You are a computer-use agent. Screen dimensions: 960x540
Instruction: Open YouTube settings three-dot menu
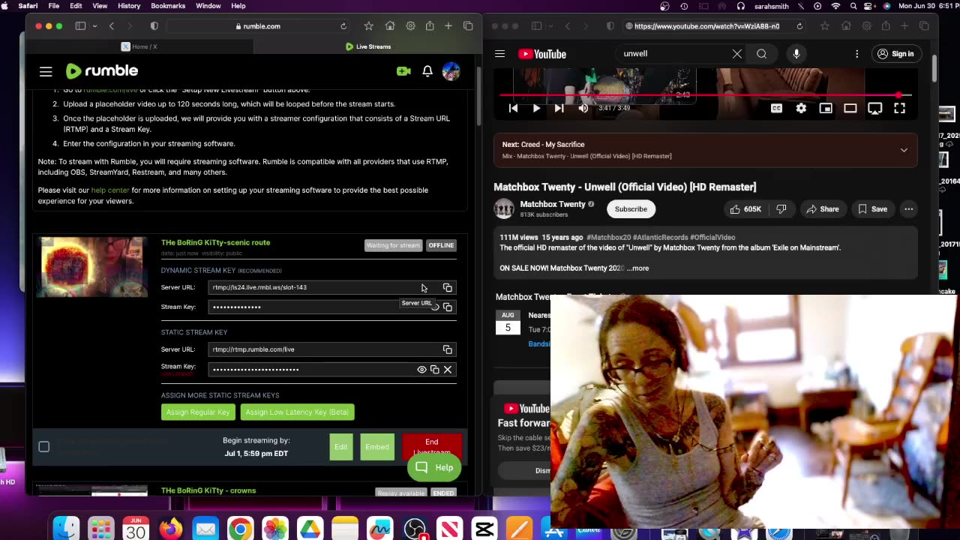tap(856, 54)
